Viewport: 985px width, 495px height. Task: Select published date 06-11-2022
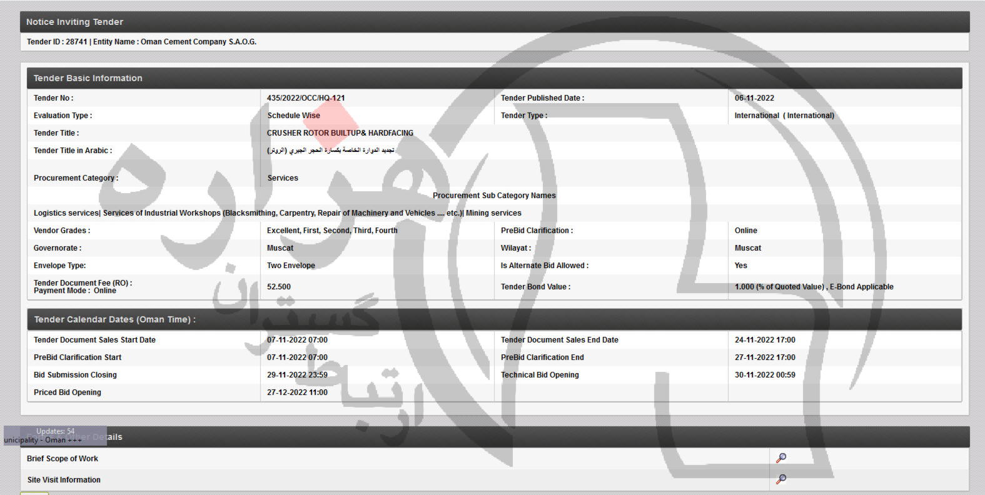[x=754, y=98]
